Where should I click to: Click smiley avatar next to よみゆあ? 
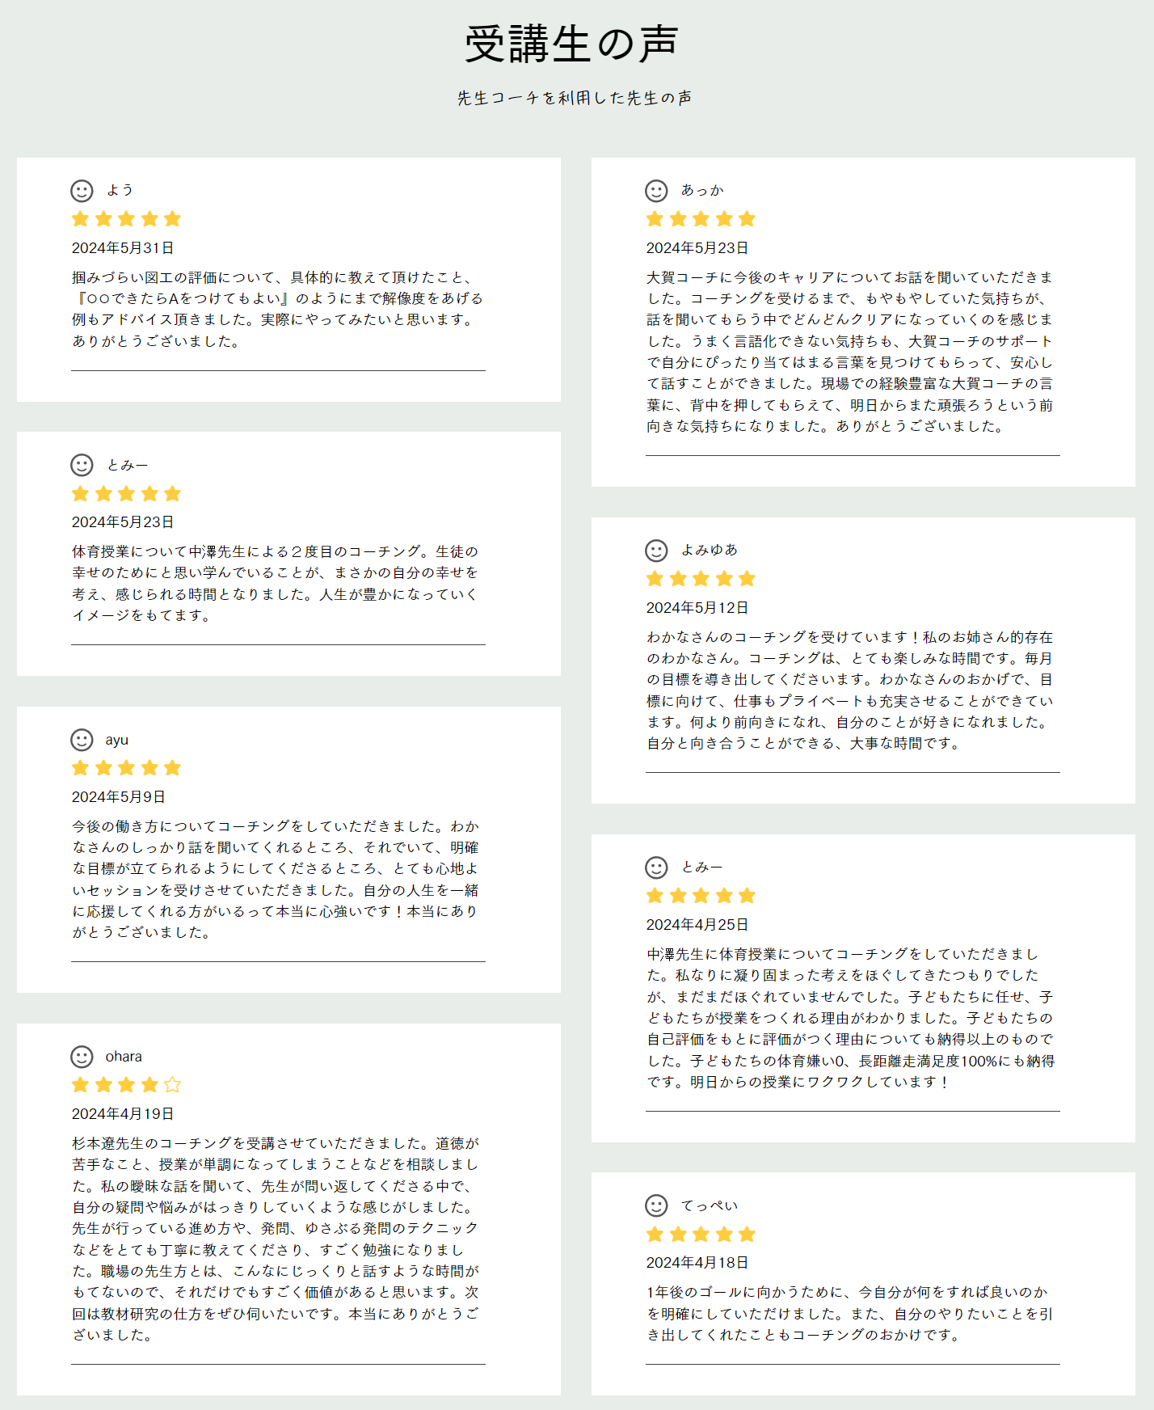656,551
